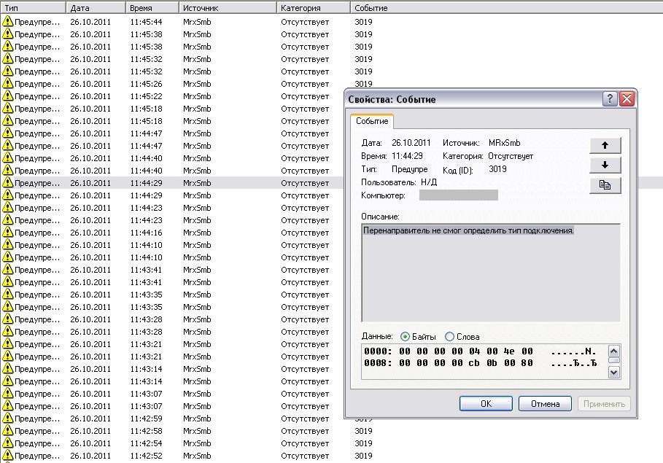Click the Отмена button
Screen dimensions: 663x463
(x=545, y=403)
